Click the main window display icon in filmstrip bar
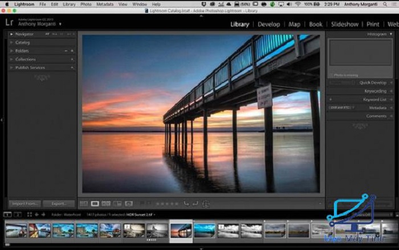This screenshot has height=250, width=399. point(7,215)
